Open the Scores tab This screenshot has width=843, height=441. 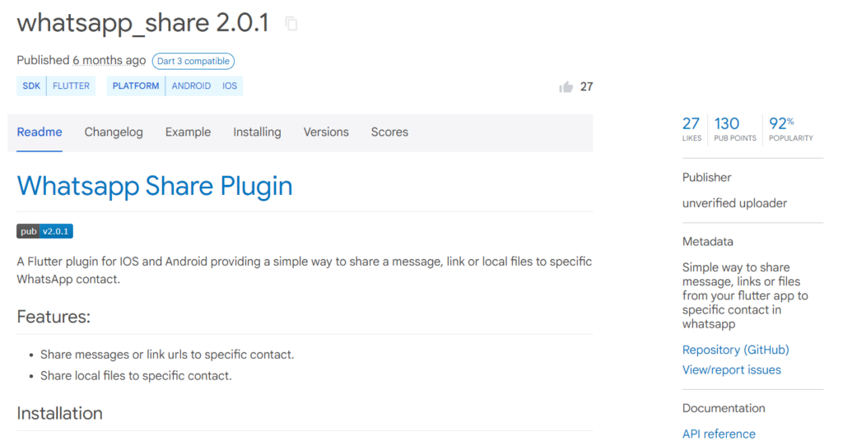(x=389, y=132)
